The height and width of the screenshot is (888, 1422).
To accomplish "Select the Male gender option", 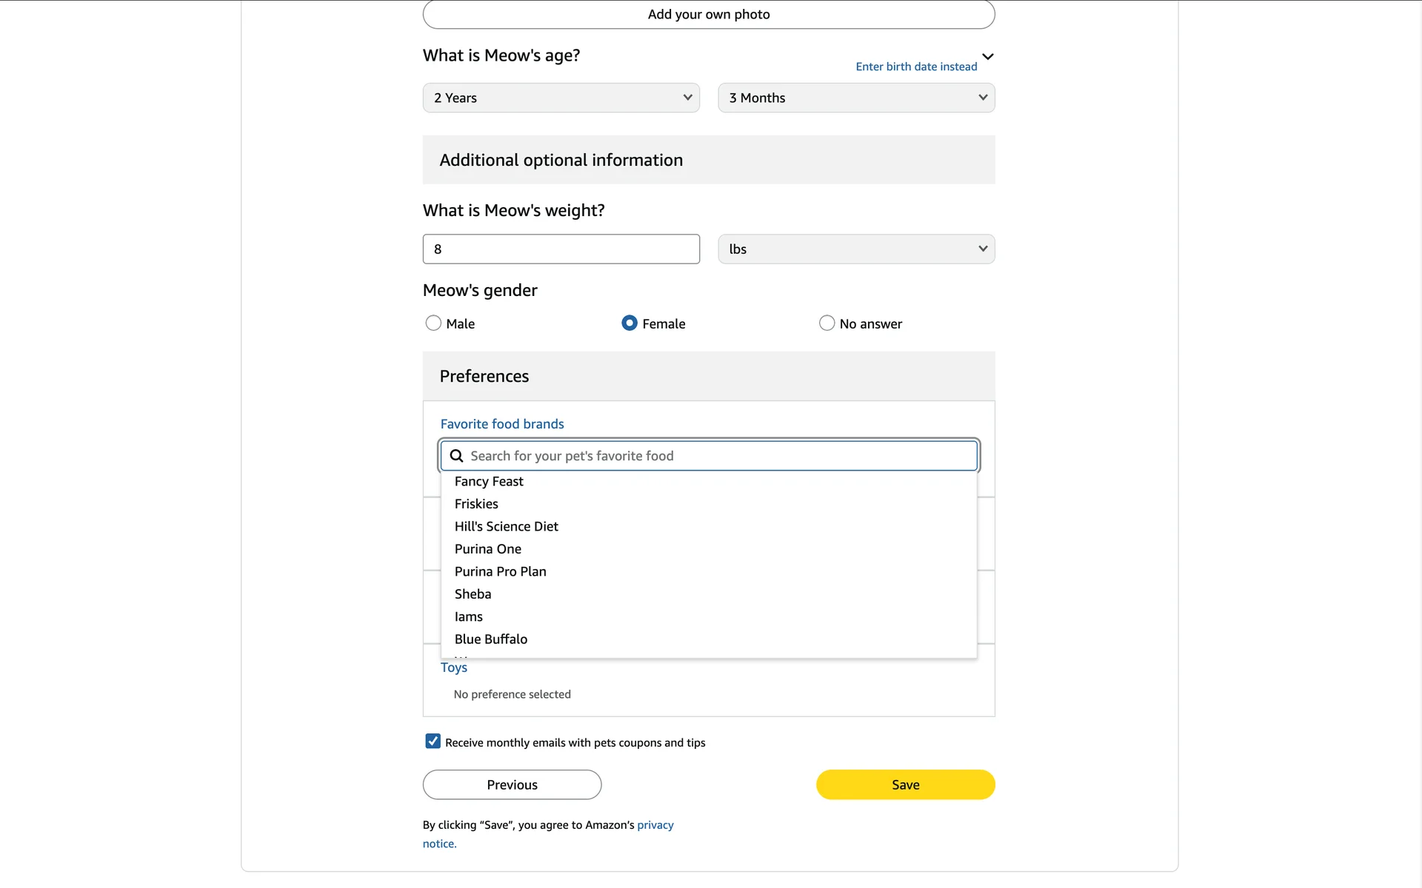I will point(433,323).
